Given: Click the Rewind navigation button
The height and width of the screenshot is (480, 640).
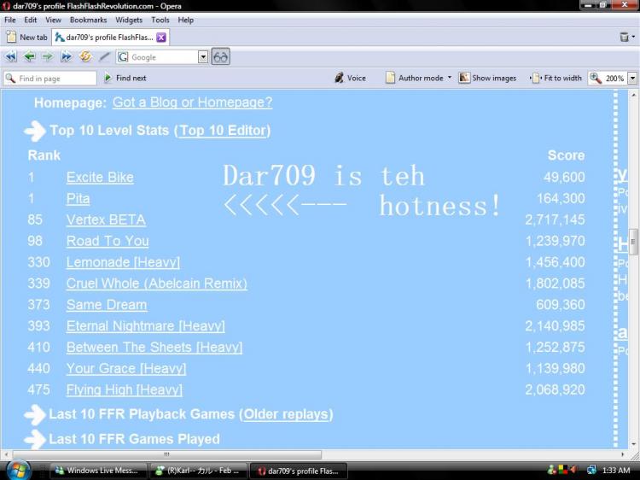Looking at the screenshot, I should pos(11,57).
